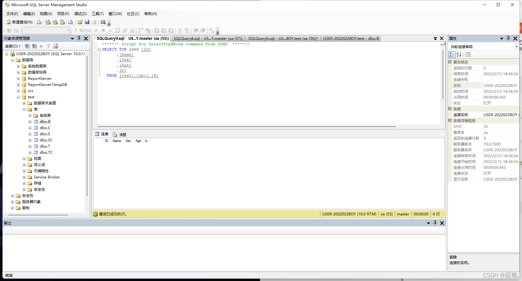The image size is (522, 281).
Task: Click the SQL Server Compact Query icon
Action: tap(71, 22)
